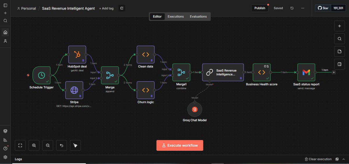Image resolution: width=349 pixels, height=164 pixels.
Task: Click the lightning trigger icon beside Schedule Trigger
Action: click(28, 75)
